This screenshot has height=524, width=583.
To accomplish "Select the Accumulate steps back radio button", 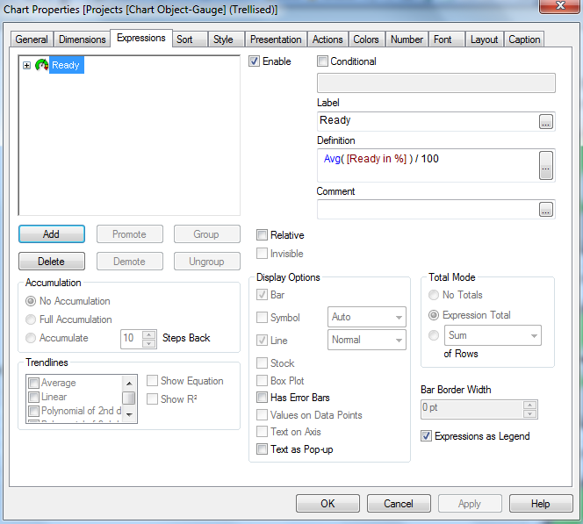I will (x=31, y=338).
